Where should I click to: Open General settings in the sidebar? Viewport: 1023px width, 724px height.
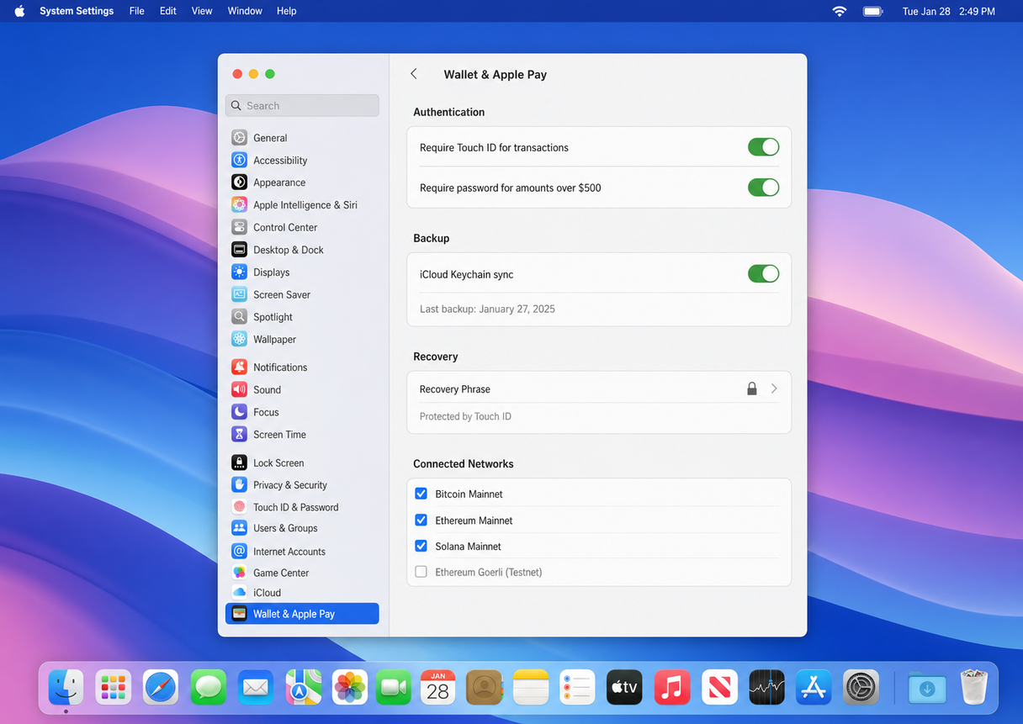302,138
